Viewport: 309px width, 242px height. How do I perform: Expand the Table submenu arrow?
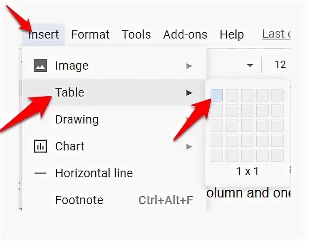click(x=189, y=93)
